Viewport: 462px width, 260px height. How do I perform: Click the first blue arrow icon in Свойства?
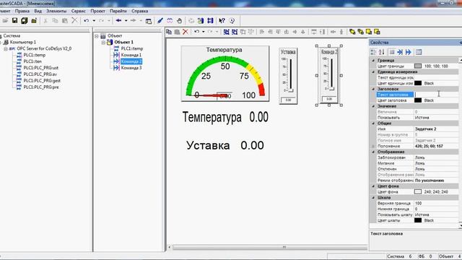point(400,52)
